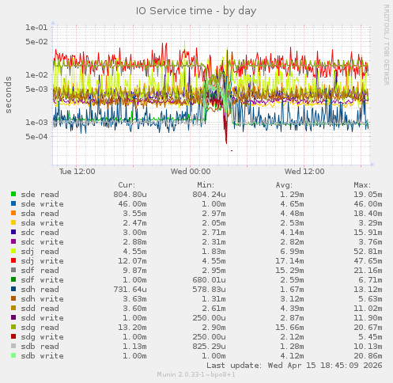Click the '1e-03' y-axis tick label
393x383 pixels.
(36, 122)
